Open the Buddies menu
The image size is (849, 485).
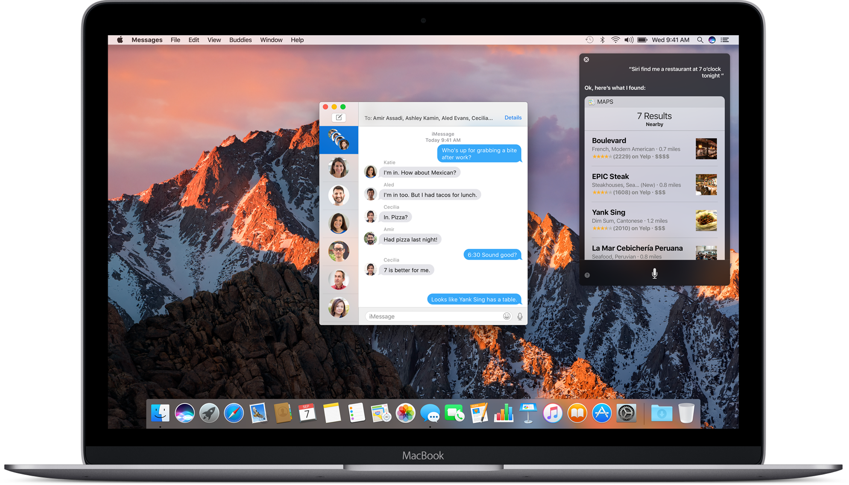point(240,40)
